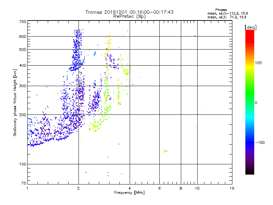273x205 pixels.
Task: Click the '750' y-axis tick label
Action: point(23,22)
